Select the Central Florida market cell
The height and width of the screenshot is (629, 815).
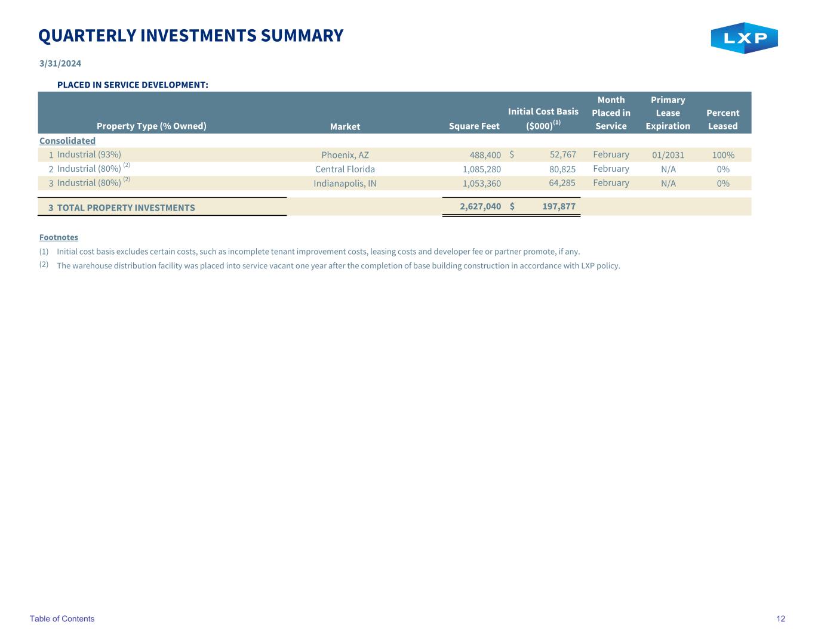tap(345, 169)
